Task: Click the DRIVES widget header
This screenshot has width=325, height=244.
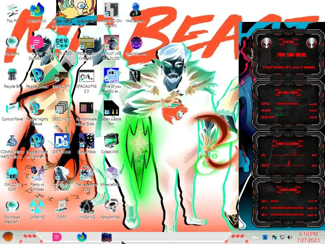Action: pos(288,190)
